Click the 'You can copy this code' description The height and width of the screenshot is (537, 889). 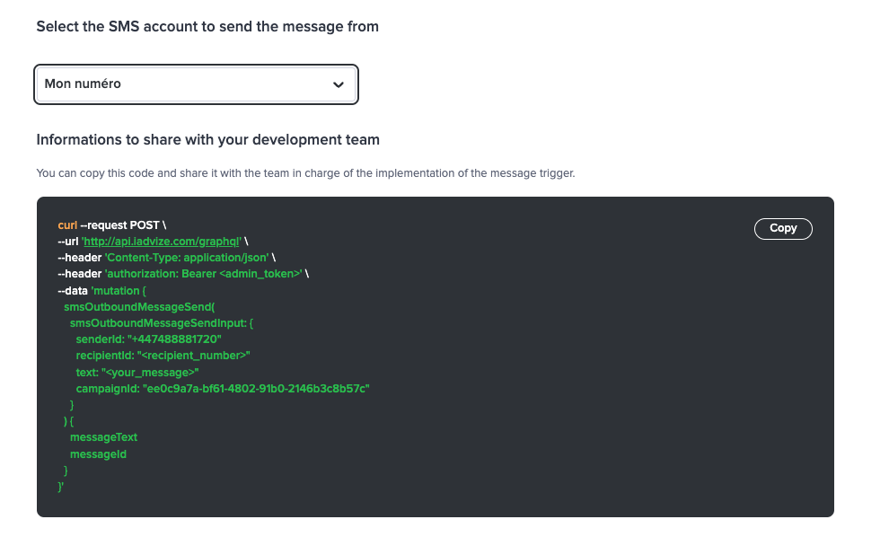(x=305, y=173)
